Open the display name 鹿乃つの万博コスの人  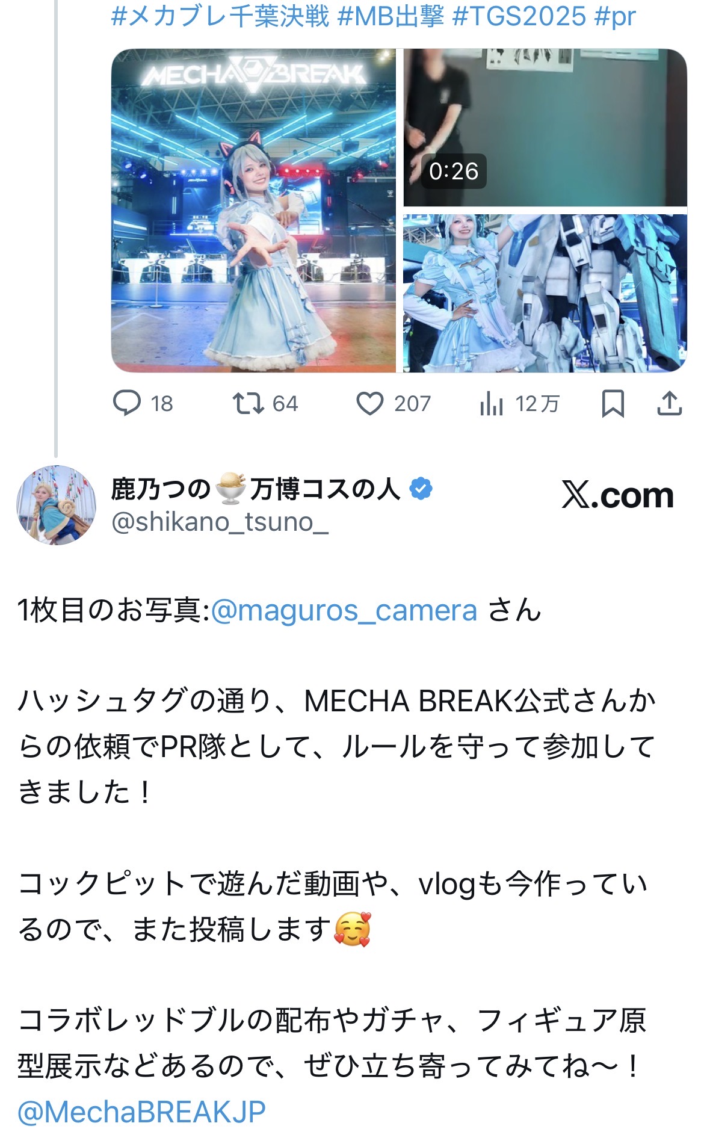(x=256, y=489)
